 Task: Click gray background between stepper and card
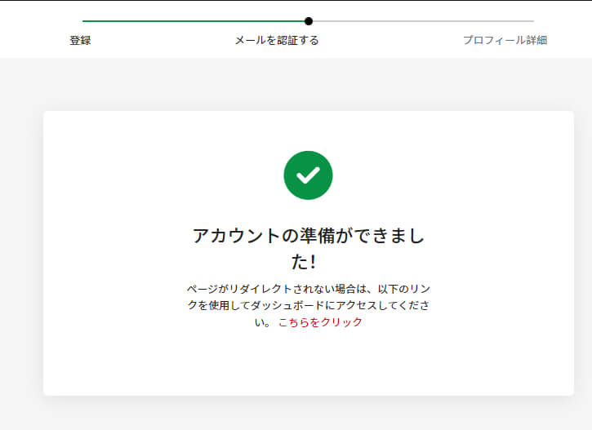[x=308, y=84]
